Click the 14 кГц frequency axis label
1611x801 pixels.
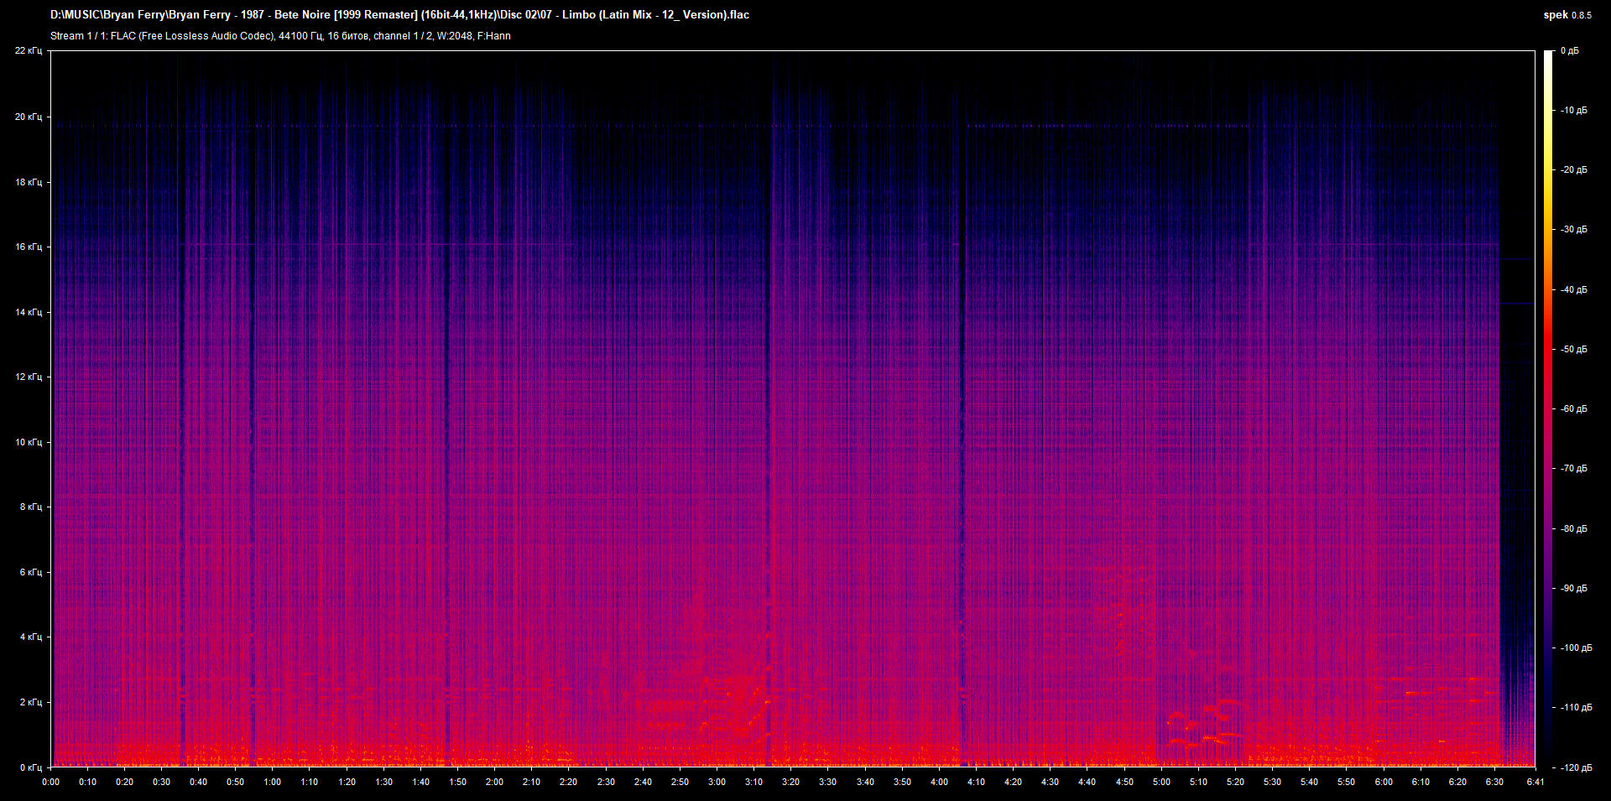tap(29, 312)
